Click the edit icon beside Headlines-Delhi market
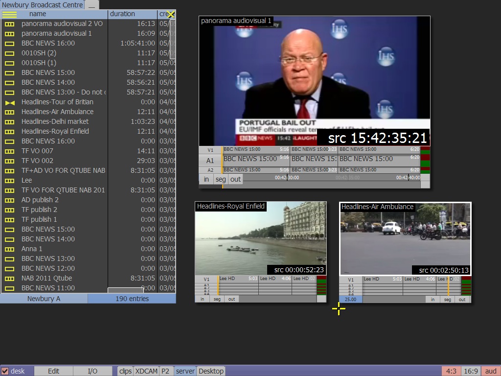 pos(10,122)
